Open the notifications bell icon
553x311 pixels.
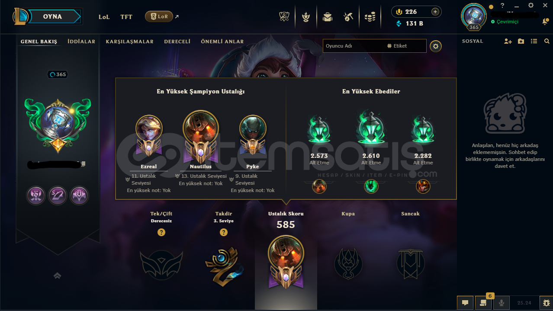[x=546, y=22]
